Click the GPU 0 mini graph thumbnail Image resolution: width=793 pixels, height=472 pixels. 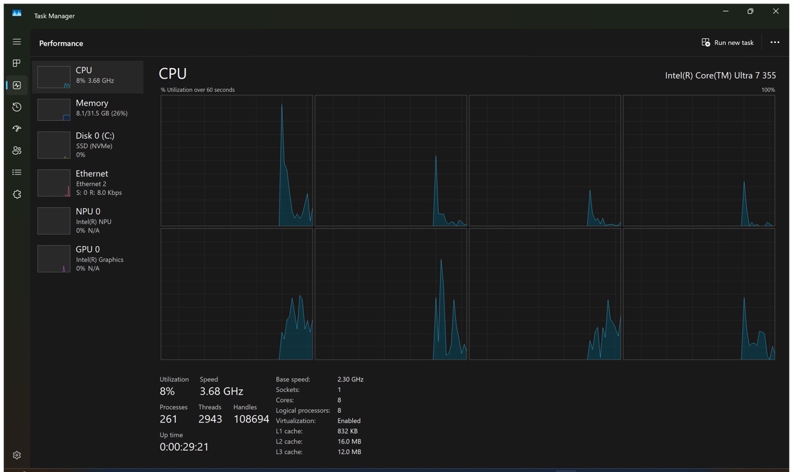pyautogui.click(x=54, y=258)
